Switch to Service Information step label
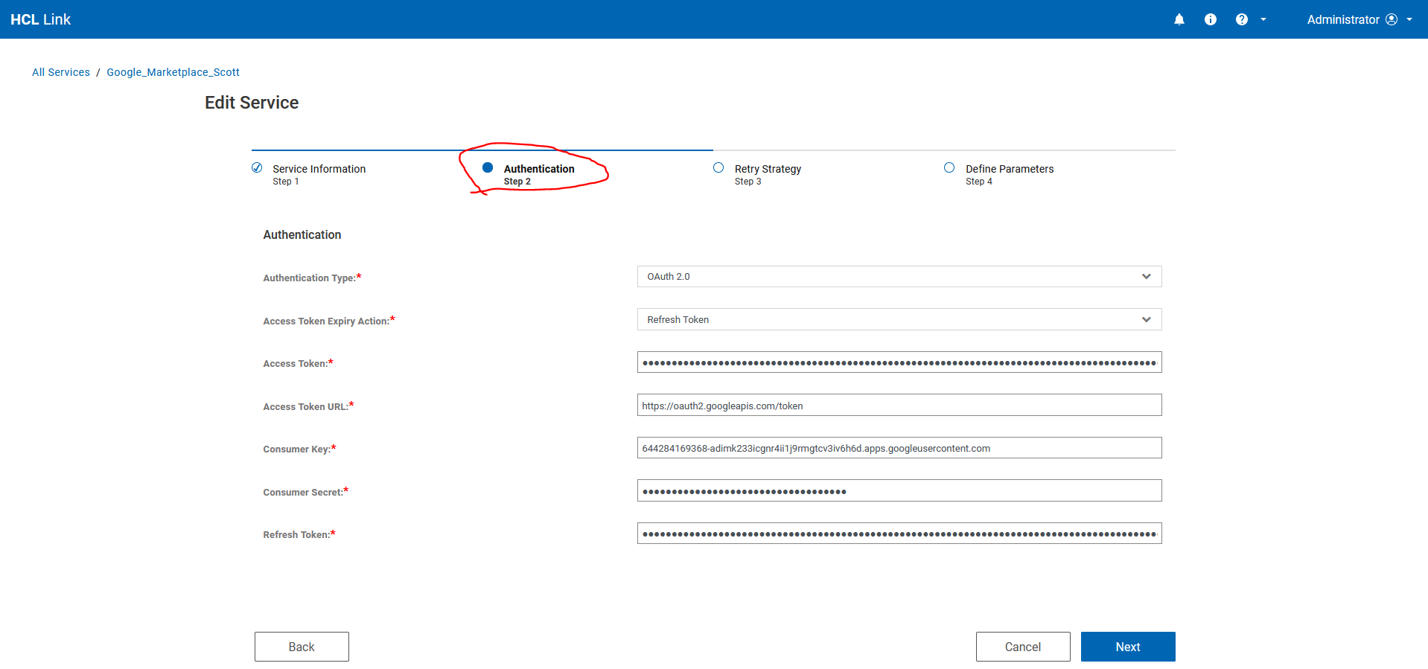The width and height of the screenshot is (1428, 669). click(x=319, y=169)
